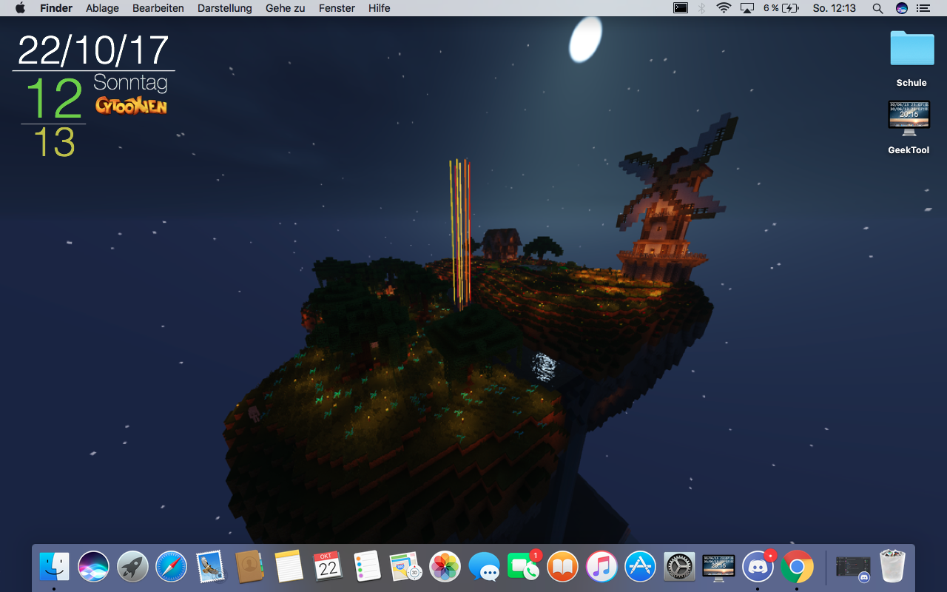Launch Reminders from the Dock
Image resolution: width=947 pixels, height=592 pixels.
[367, 568]
